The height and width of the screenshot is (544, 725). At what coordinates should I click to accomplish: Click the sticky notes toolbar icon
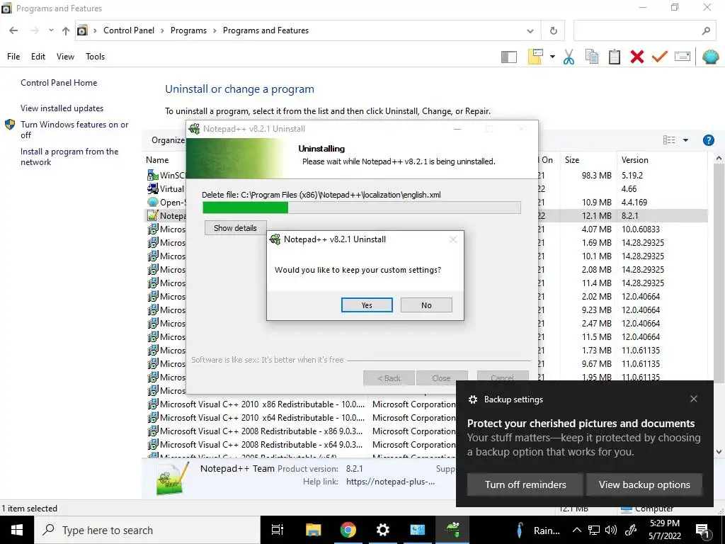click(x=535, y=57)
